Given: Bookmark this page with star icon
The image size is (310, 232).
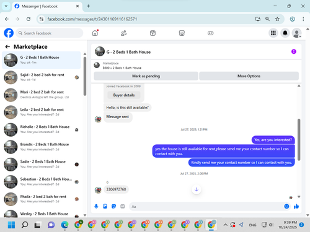Looking at the screenshot, I should pyautogui.click(x=277, y=19).
